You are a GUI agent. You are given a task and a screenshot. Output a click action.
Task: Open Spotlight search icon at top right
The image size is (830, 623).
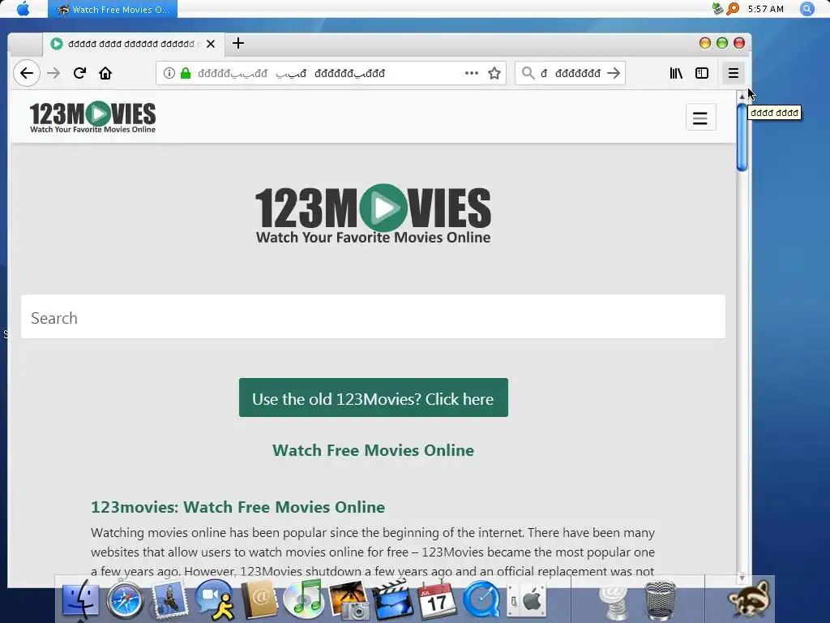click(x=806, y=9)
